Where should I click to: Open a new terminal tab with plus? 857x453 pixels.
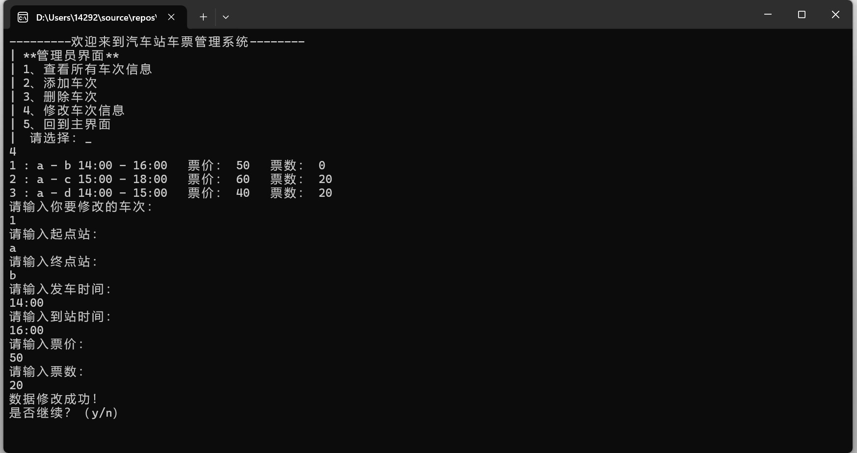coord(203,17)
